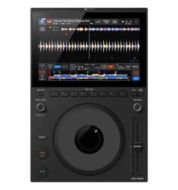Toggle the blue VINYL mode button
Image resolution: width=178 pixels, height=190 pixels.
[136, 78]
